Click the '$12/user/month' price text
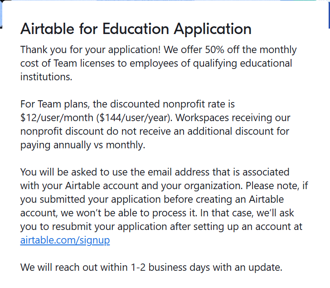The width and height of the screenshot is (330, 288). point(57,117)
